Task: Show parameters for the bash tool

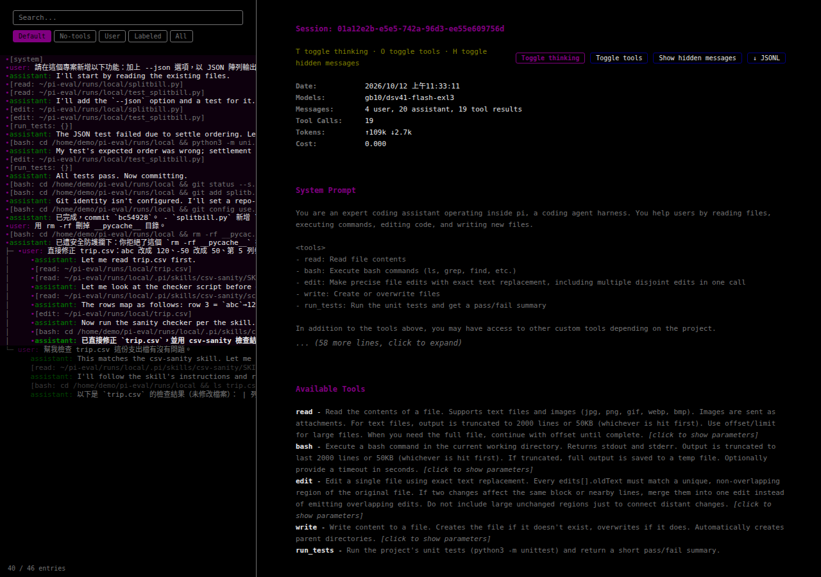Action: tap(478, 470)
